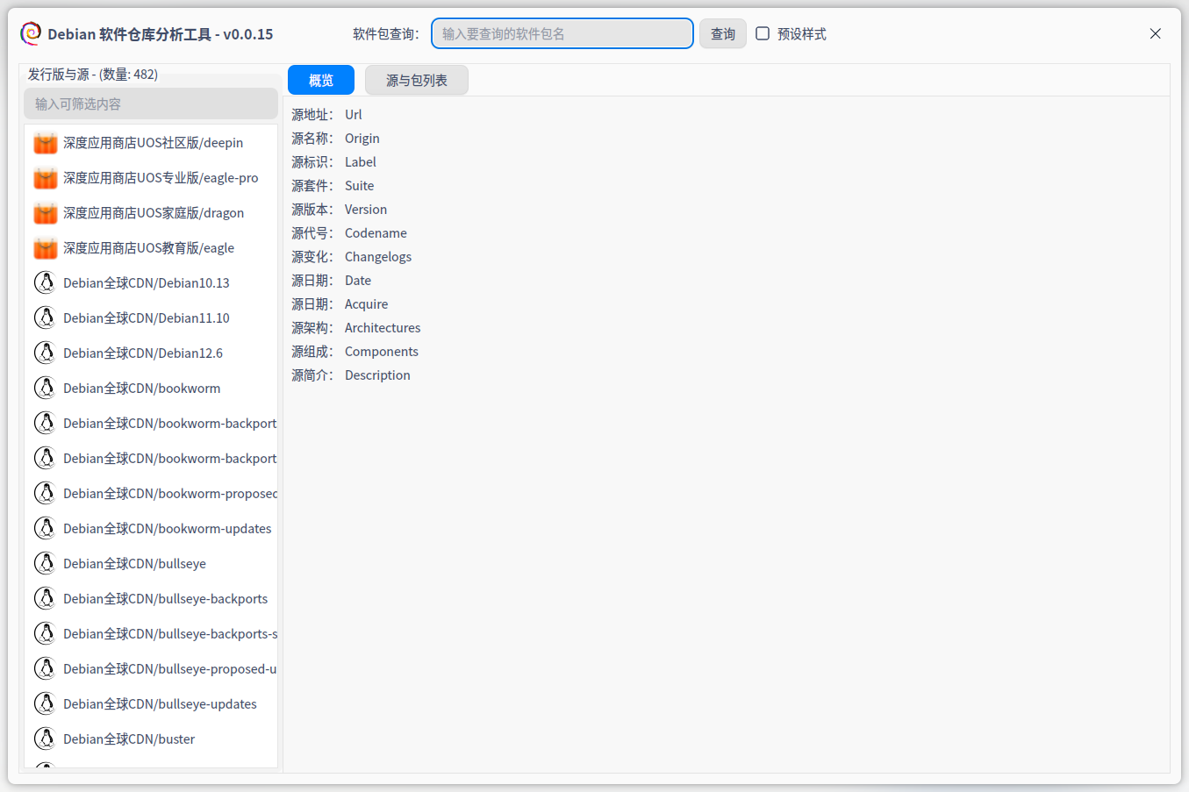Click the Architectures value next to 源架构
Screen dimensions: 1189x792
(383, 328)
